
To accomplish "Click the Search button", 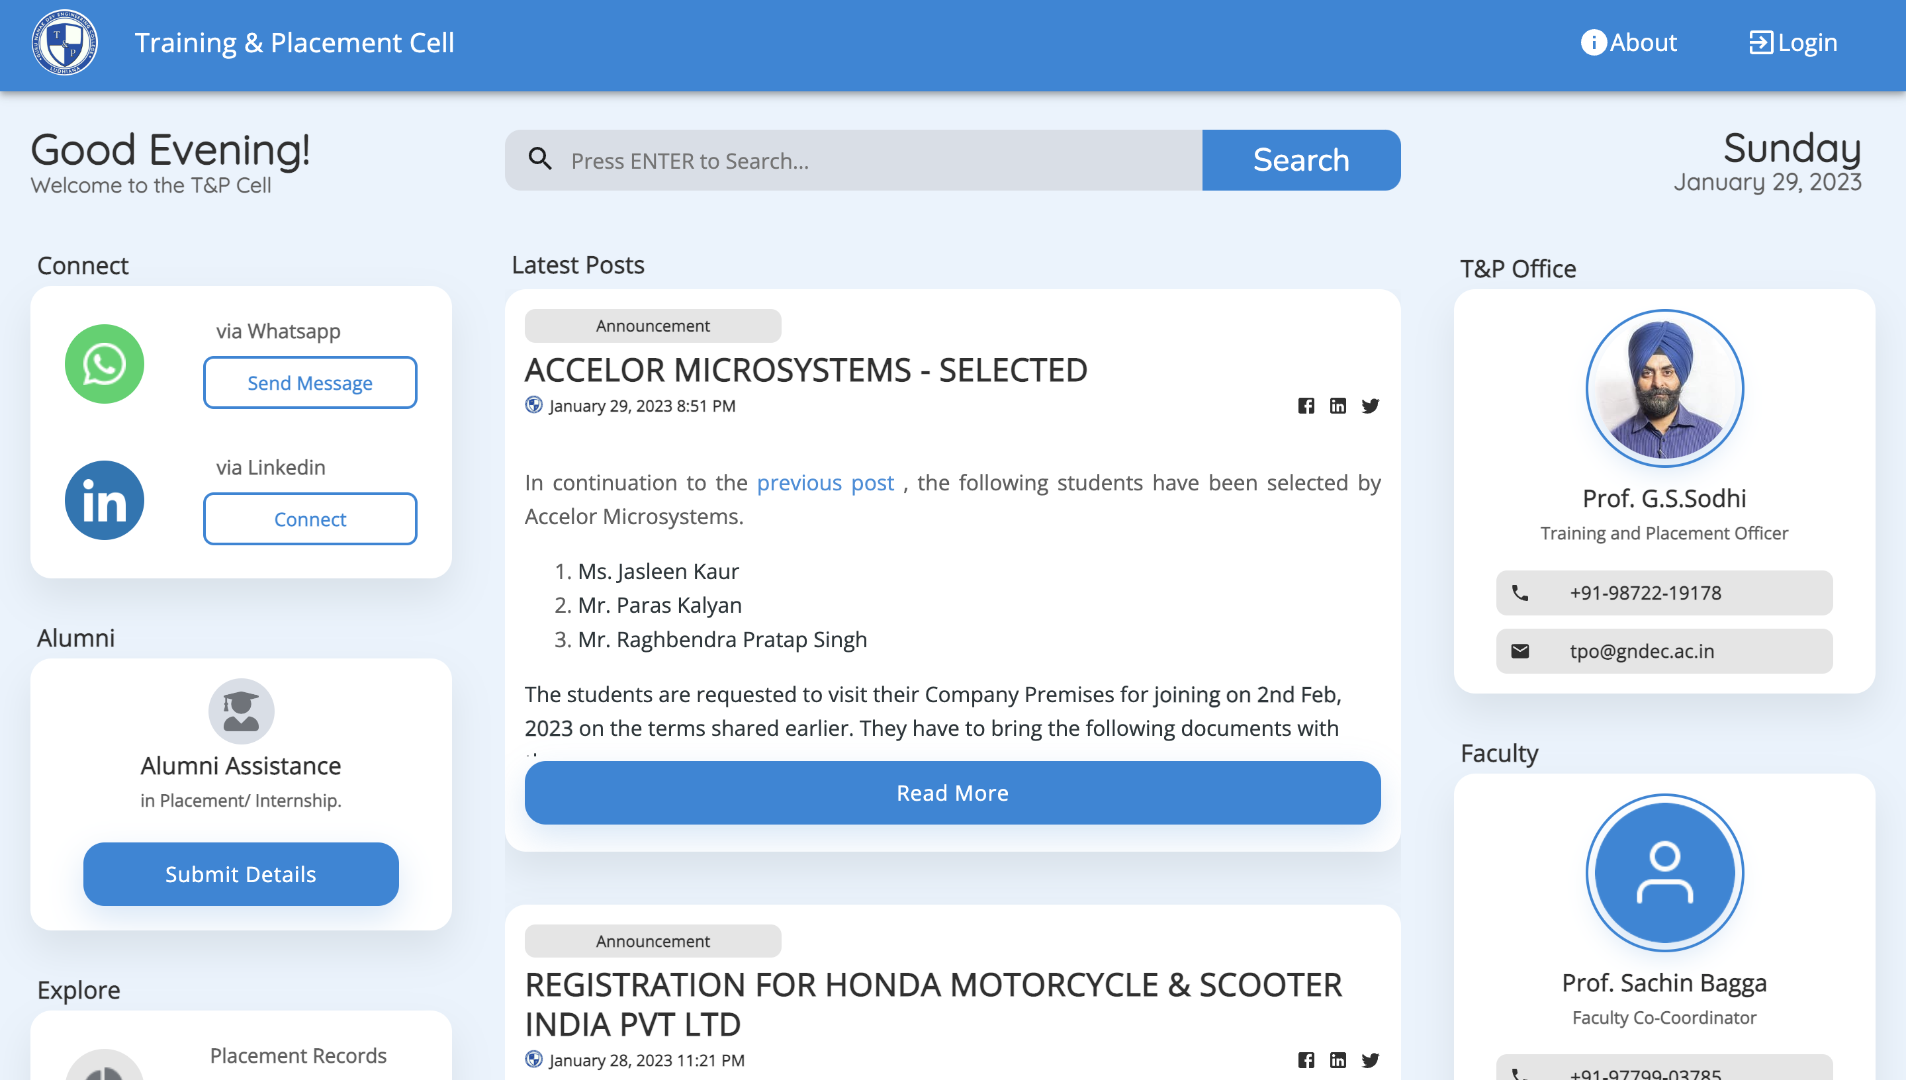I will (1301, 160).
